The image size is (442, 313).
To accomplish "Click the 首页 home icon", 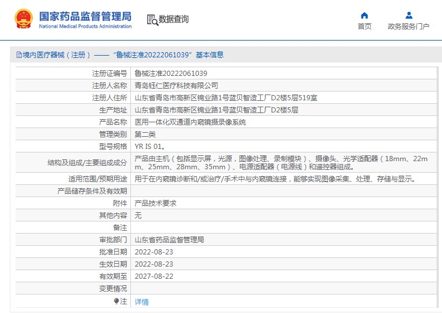I will 364,15.
